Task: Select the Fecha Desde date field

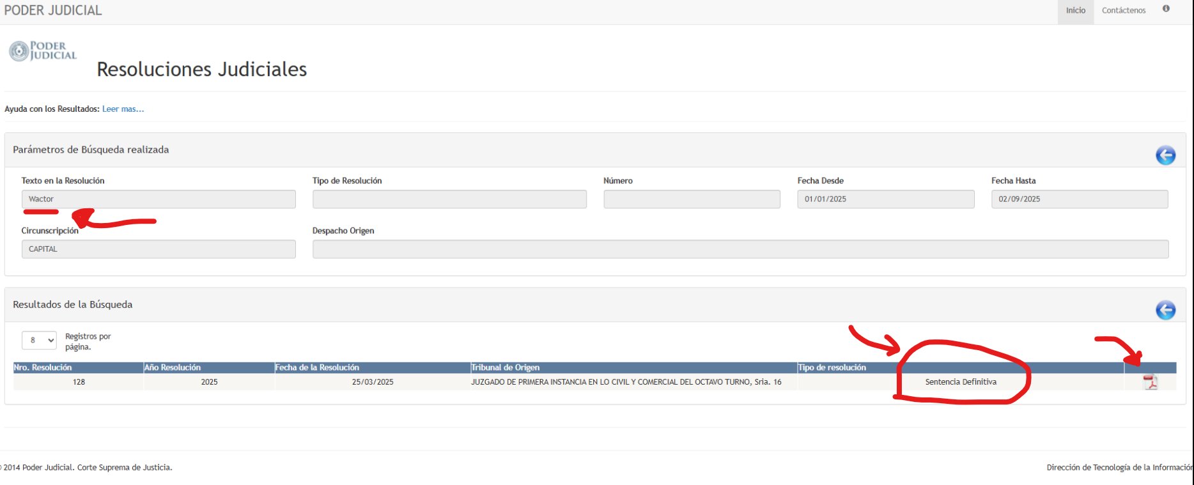Action: pos(885,199)
